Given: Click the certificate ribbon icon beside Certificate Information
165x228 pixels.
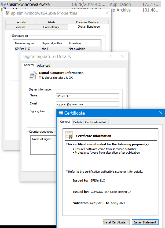Looking at the screenshot, I should pos(69,135).
